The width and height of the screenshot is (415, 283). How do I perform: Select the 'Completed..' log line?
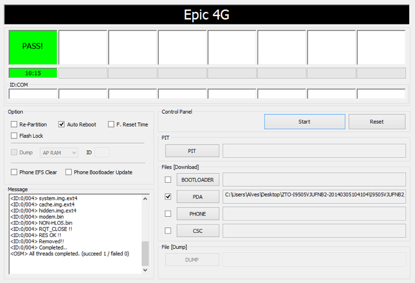click(x=39, y=248)
